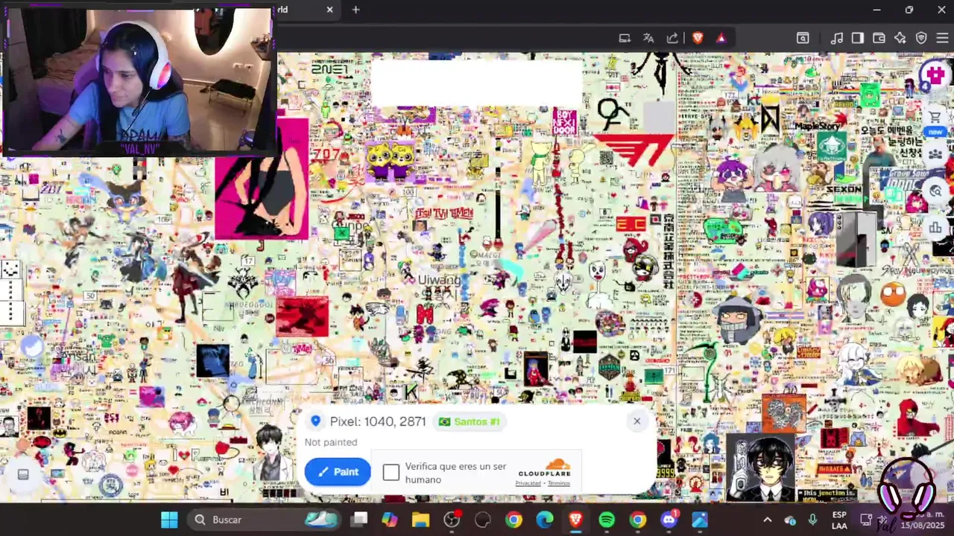Screen dimensions: 954x536
Task: Close the current browser tab
Action: (329, 10)
